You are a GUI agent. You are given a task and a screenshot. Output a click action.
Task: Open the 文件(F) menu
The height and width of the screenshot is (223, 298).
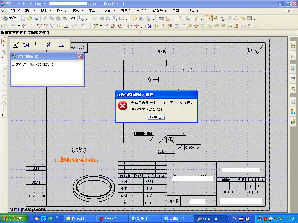(x=15, y=11)
